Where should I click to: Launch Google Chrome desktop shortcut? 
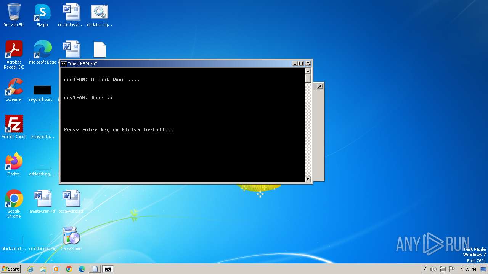(14, 204)
